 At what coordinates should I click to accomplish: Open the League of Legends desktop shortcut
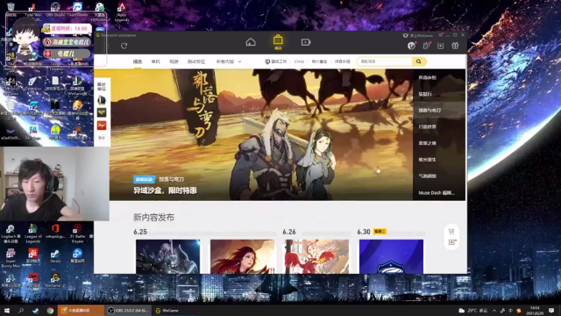[33, 233]
